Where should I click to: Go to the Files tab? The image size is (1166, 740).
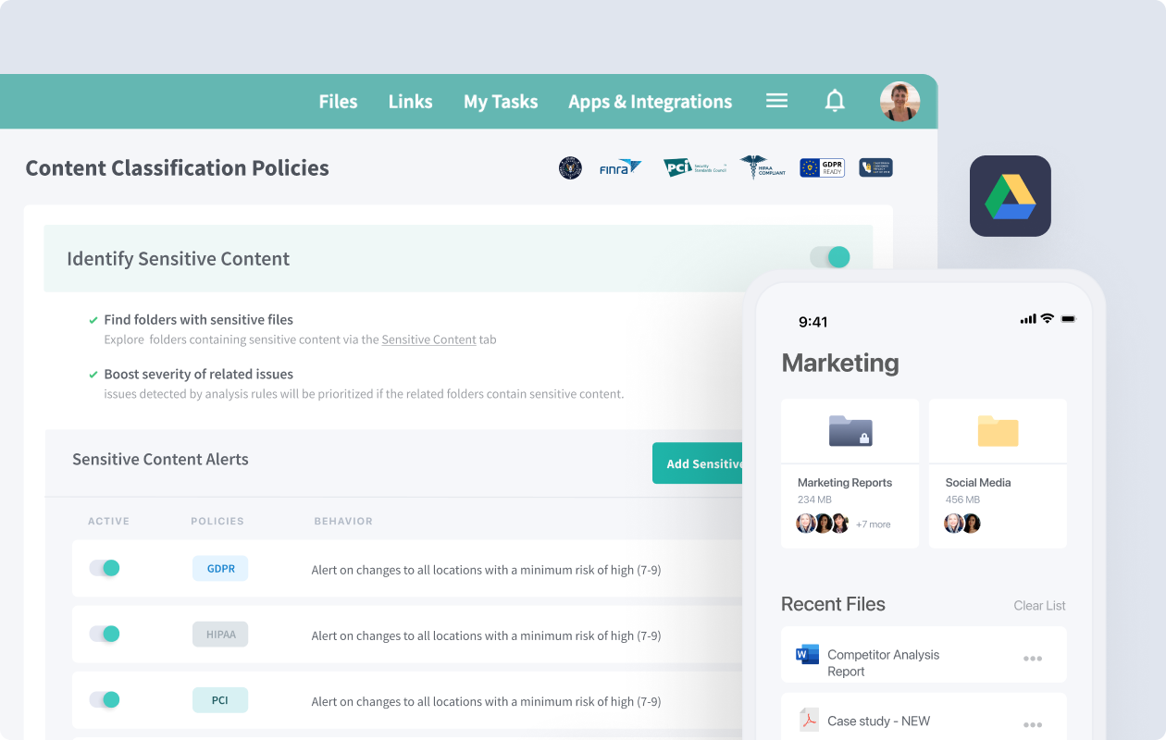[338, 102]
